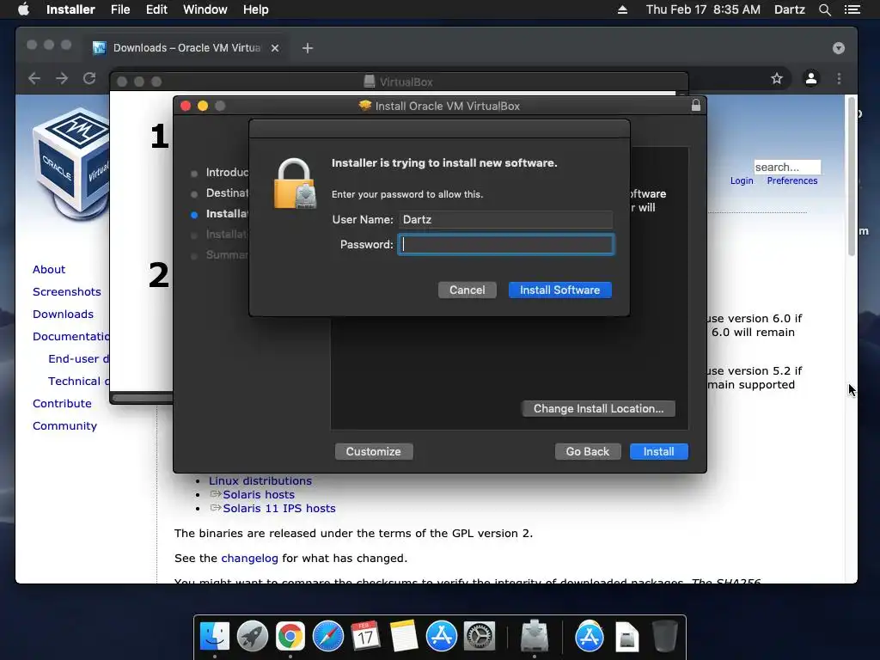
Task: Click the disk image icon in the Dock
Action: [626, 637]
